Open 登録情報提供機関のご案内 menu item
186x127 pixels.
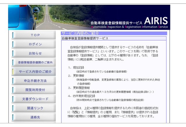tap(34, 62)
